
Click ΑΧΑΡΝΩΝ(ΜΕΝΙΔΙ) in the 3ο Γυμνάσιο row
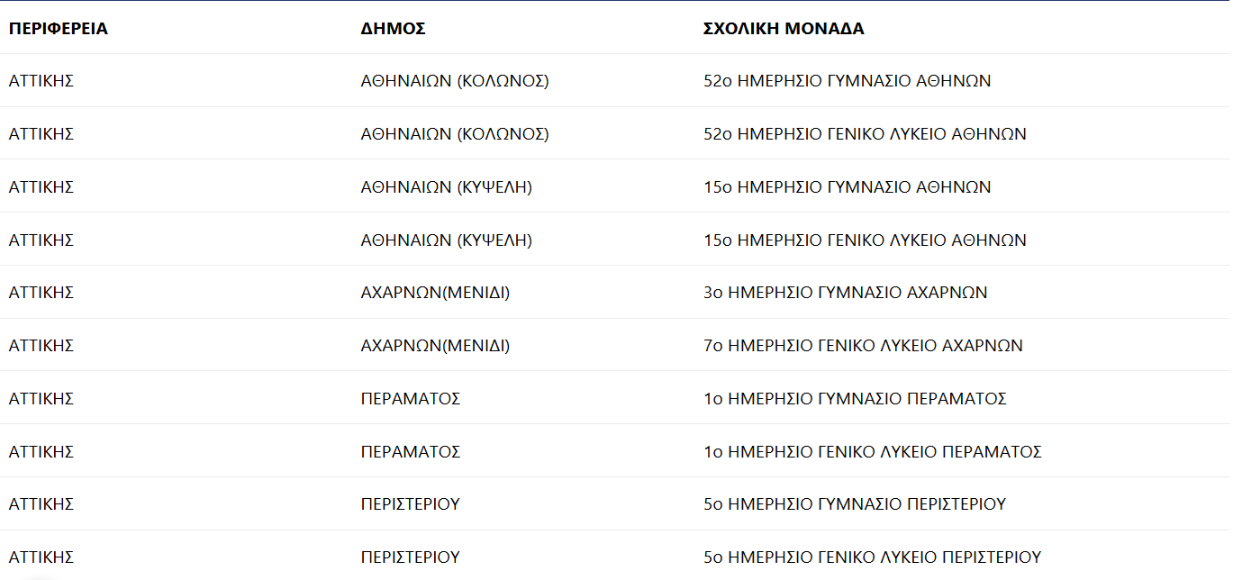[x=435, y=293]
